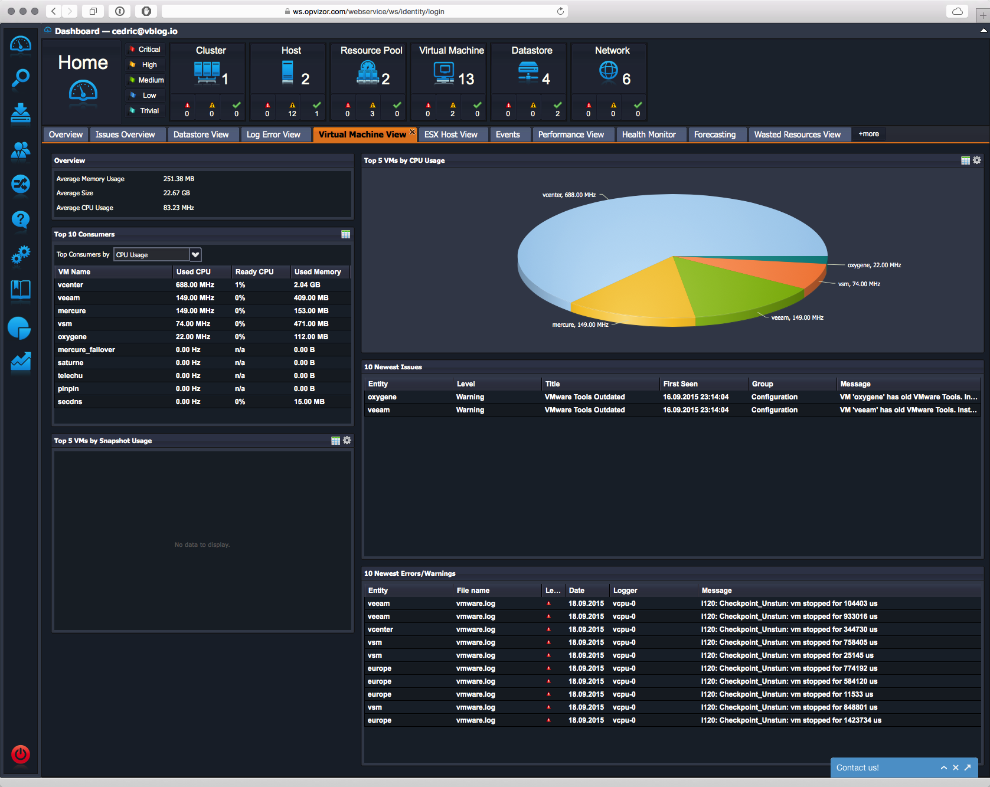Viewport: 990px width, 787px height.
Task: Switch to the Datastore View tab
Action: click(x=201, y=135)
